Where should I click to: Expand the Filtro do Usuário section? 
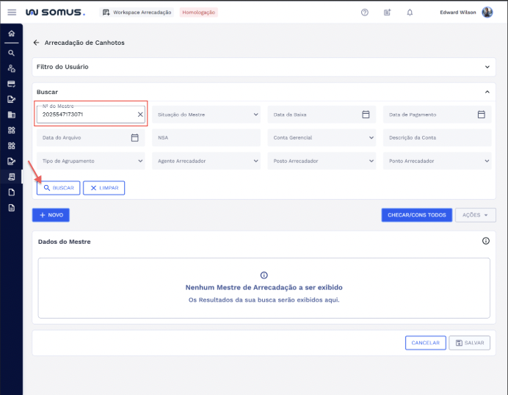coord(487,67)
